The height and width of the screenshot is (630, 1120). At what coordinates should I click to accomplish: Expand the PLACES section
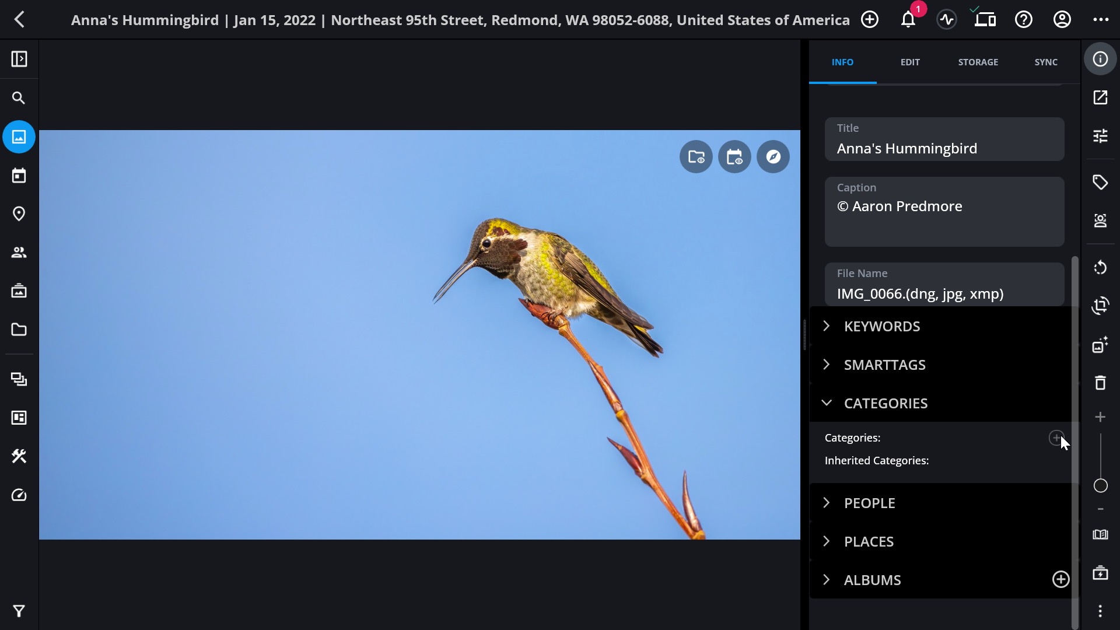(940, 541)
